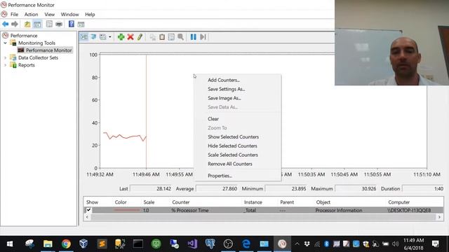Image resolution: width=449 pixels, height=252 pixels.
Task: Open the Windows Start button
Action: 9,244
